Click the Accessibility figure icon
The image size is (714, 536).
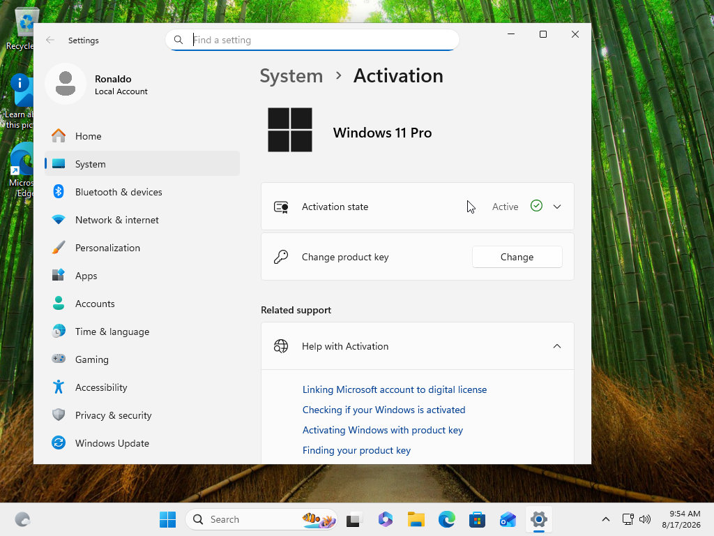(59, 387)
